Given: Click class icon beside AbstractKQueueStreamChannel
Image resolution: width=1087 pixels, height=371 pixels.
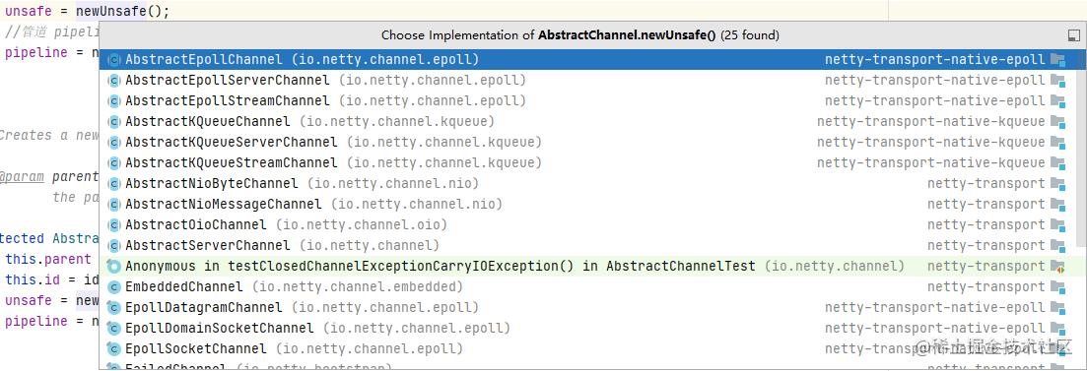Looking at the screenshot, I should pos(113,164).
